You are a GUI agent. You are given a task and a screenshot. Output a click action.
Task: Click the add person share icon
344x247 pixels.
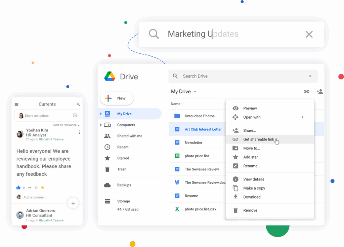[x=319, y=91]
